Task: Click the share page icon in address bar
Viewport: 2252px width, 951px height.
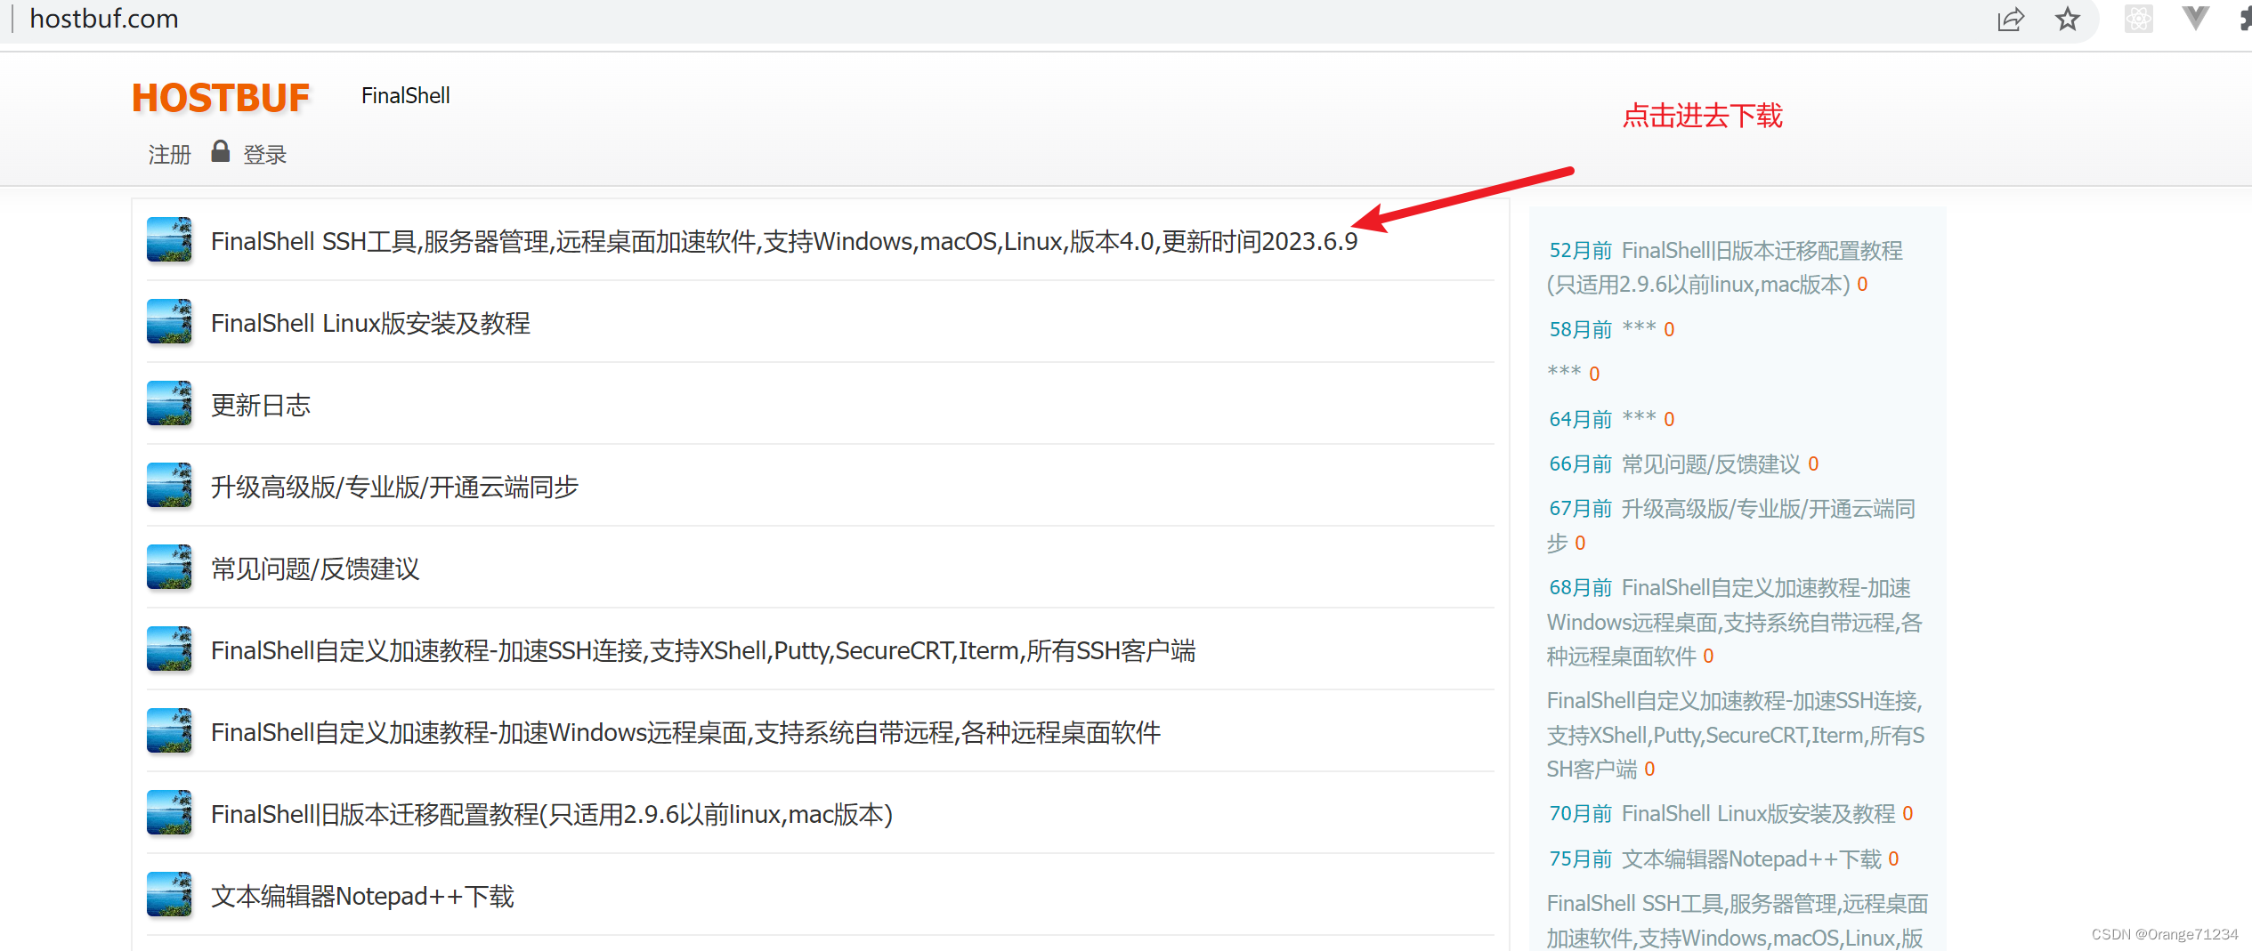Action: click(2011, 19)
